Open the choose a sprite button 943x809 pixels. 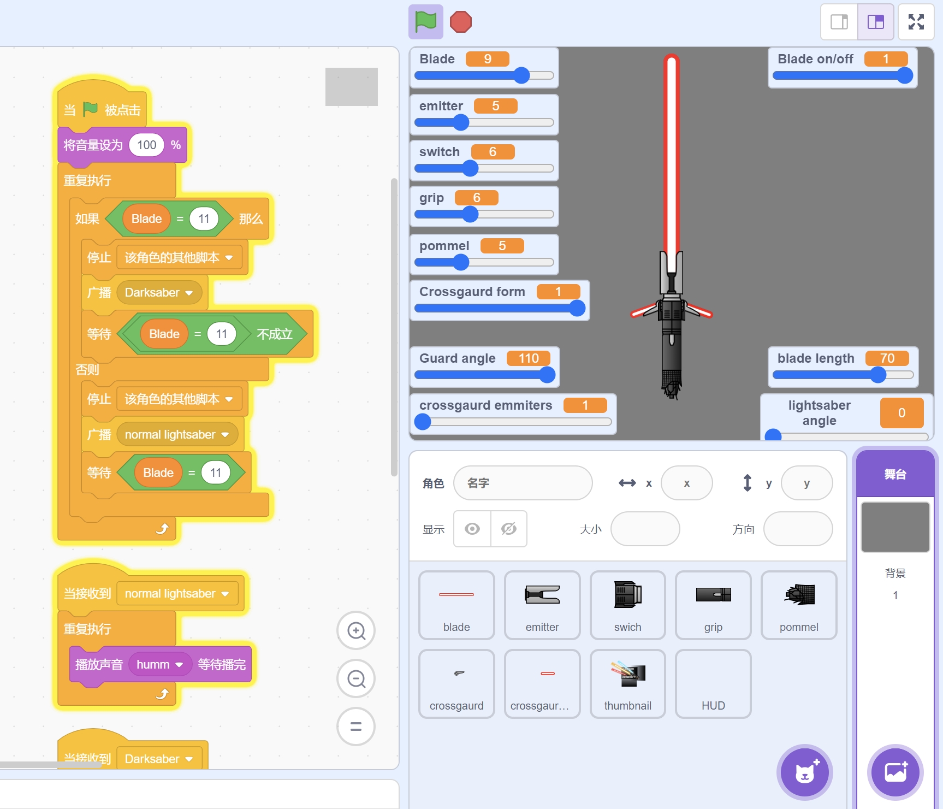[805, 772]
